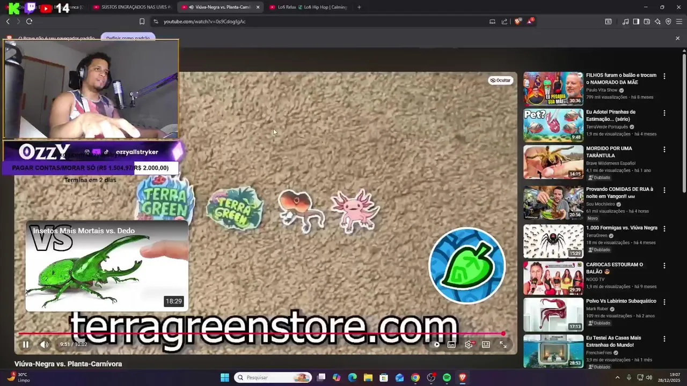Screen dimensions: 687x386
Task: Open Polvo Vs Labirinto Subaquático thumbnail
Action: pyautogui.click(x=553, y=315)
